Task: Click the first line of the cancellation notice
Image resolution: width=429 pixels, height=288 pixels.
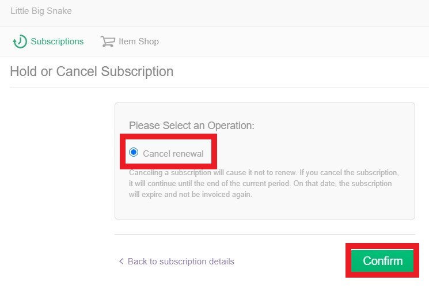Action: pos(264,173)
